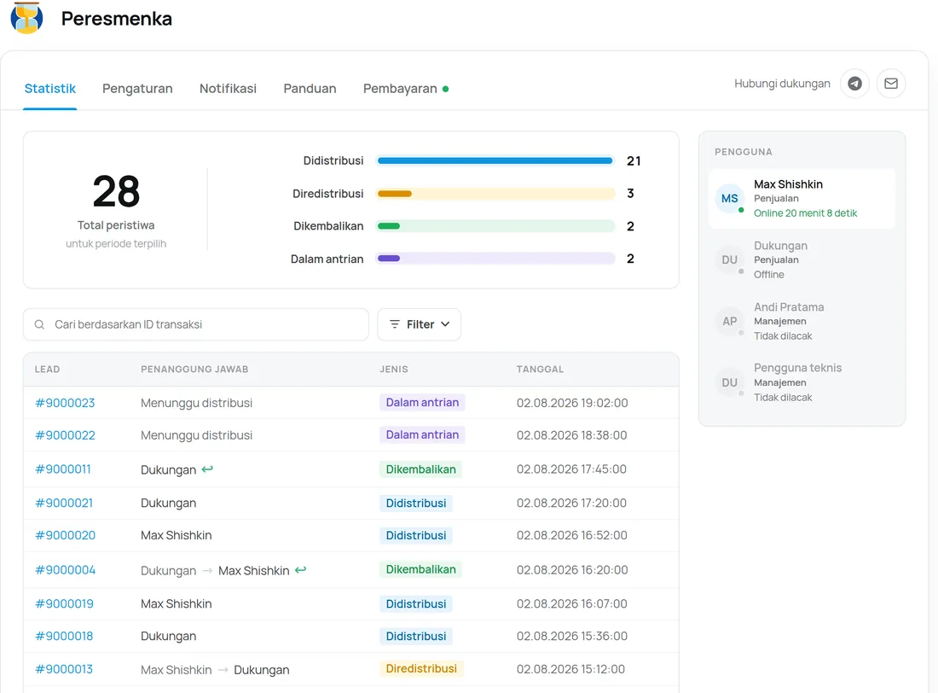The width and height of the screenshot is (938, 693).
Task: Open lead #9000022
Action: click(x=65, y=435)
